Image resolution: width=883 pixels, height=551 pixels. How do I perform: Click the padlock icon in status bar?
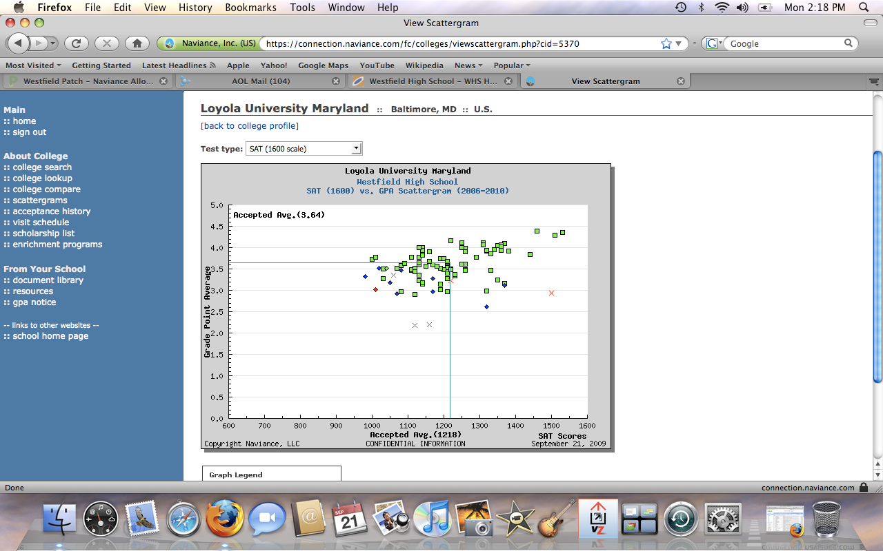point(863,488)
